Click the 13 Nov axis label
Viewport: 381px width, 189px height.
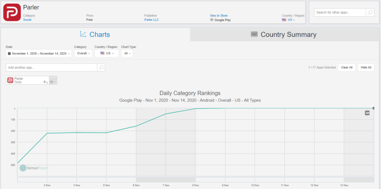pyautogui.click(x=344, y=185)
